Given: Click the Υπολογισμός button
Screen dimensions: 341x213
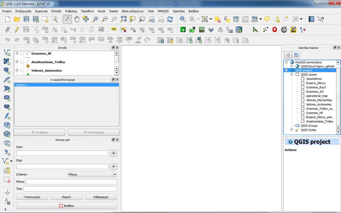Looking at the screenshot, I should pyautogui.click(x=32, y=197).
